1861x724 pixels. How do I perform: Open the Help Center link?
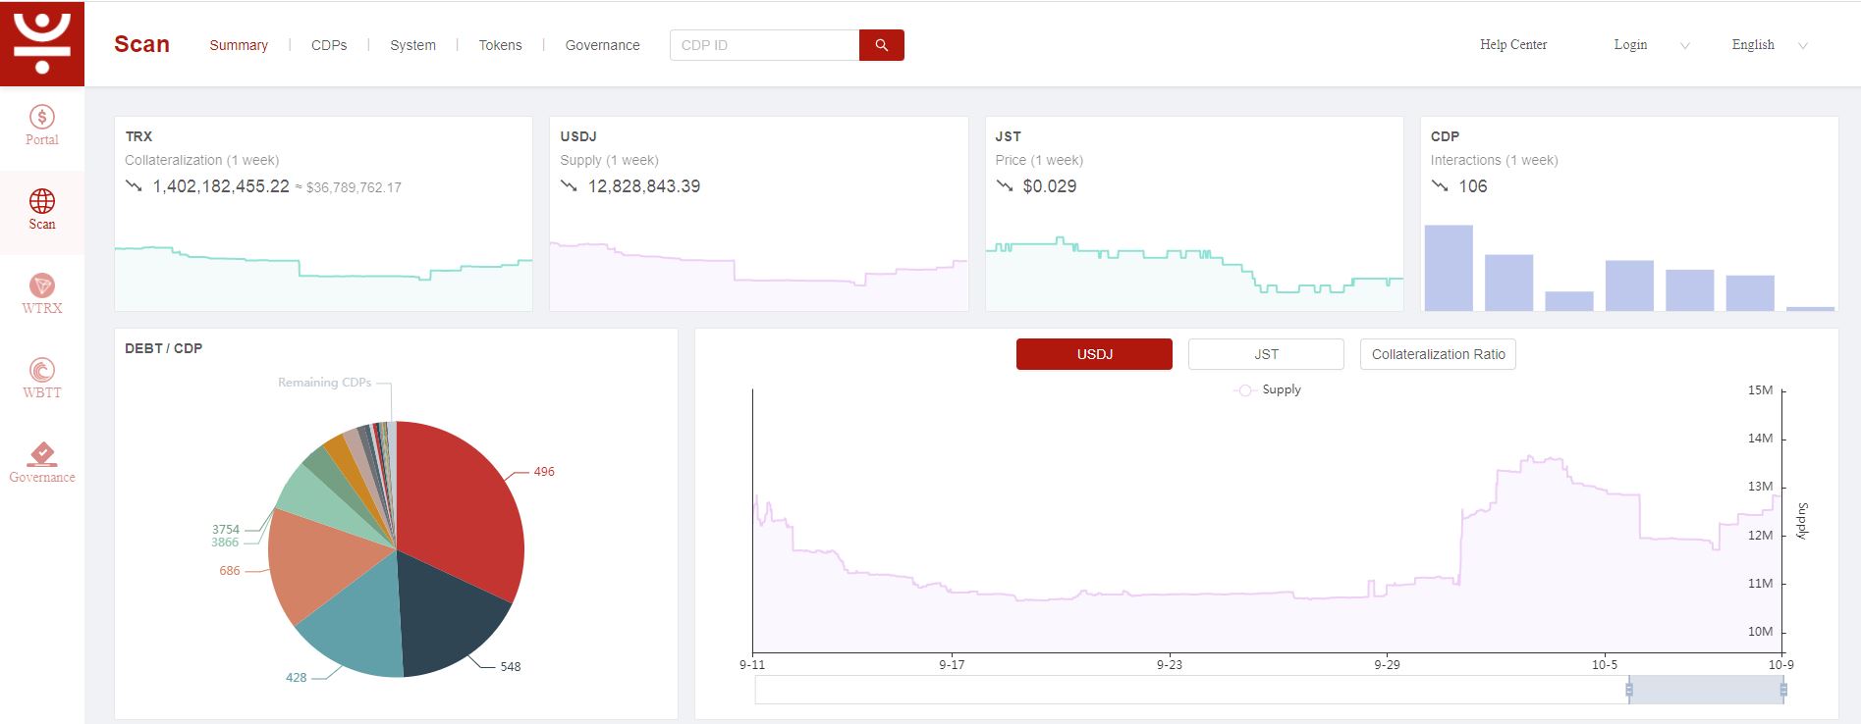click(1513, 45)
